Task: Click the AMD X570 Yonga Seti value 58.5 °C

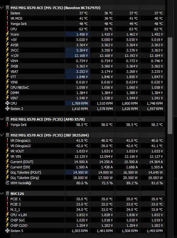Action: [x=82, y=125]
